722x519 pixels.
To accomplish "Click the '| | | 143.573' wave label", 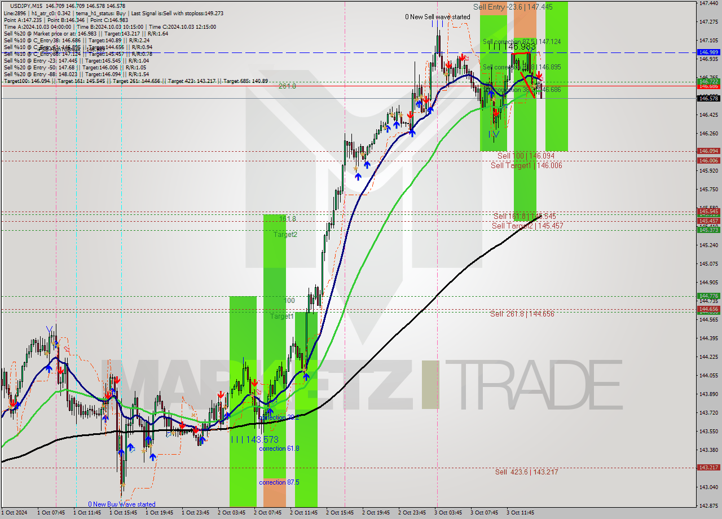I will tap(254, 439).
